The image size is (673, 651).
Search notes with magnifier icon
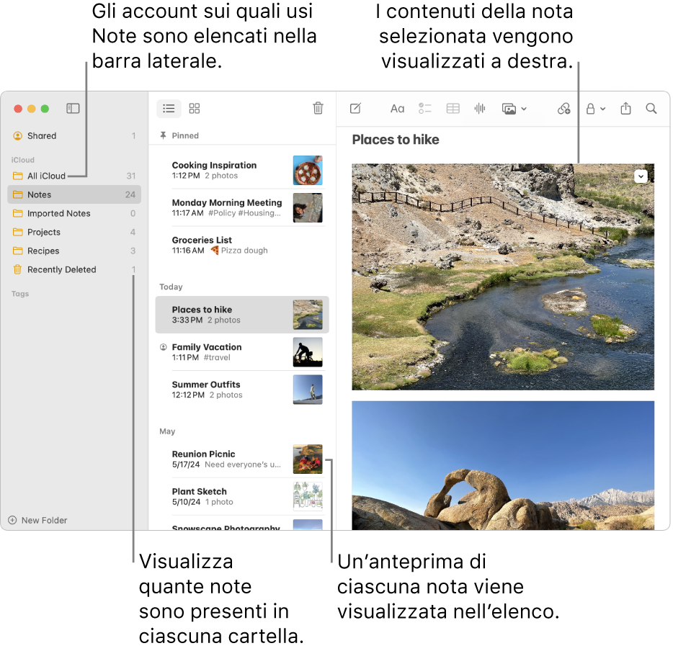(651, 109)
